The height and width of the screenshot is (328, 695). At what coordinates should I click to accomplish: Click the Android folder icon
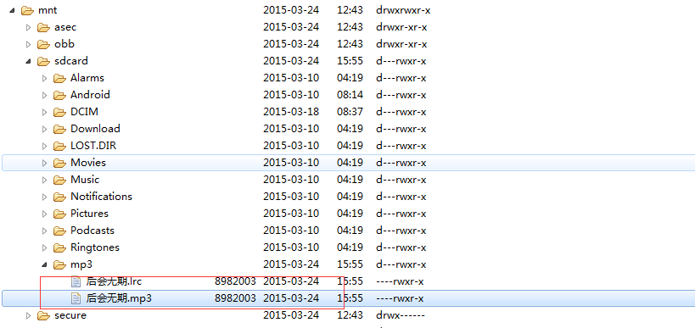tap(59, 95)
